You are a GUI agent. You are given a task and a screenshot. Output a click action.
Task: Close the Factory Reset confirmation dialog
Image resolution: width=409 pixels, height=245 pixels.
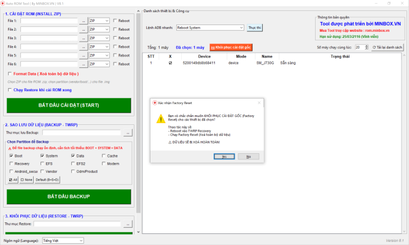[x=257, y=103]
